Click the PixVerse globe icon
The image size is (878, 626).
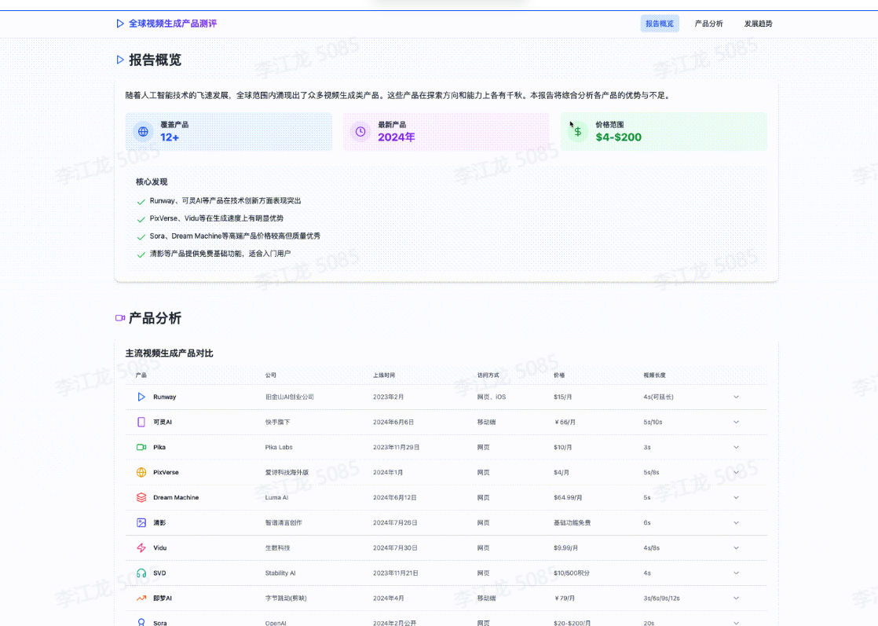141,473
